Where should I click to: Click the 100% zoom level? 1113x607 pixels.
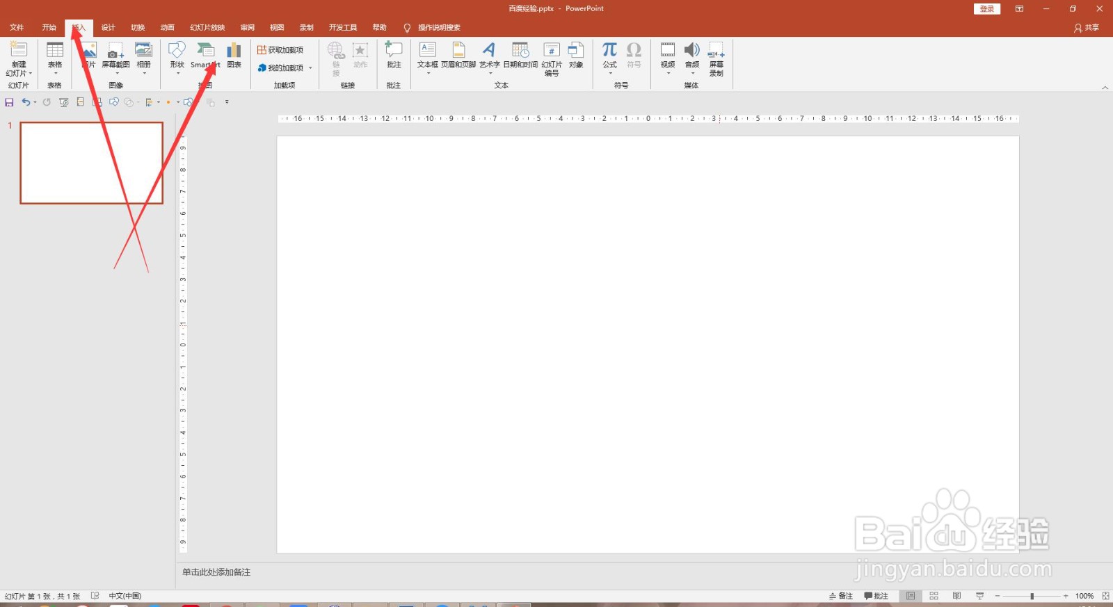[x=1084, y=596]
